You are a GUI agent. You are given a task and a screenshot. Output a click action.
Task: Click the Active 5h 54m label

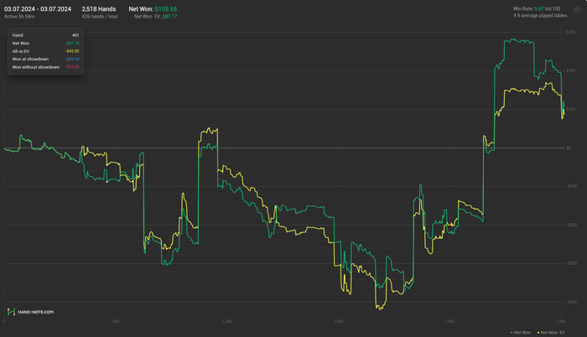(19, 17)
